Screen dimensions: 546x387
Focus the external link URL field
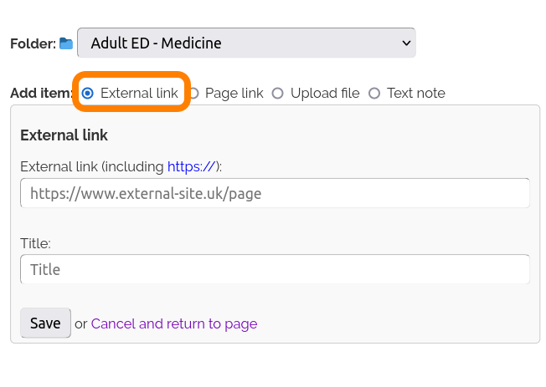(275, 193)
